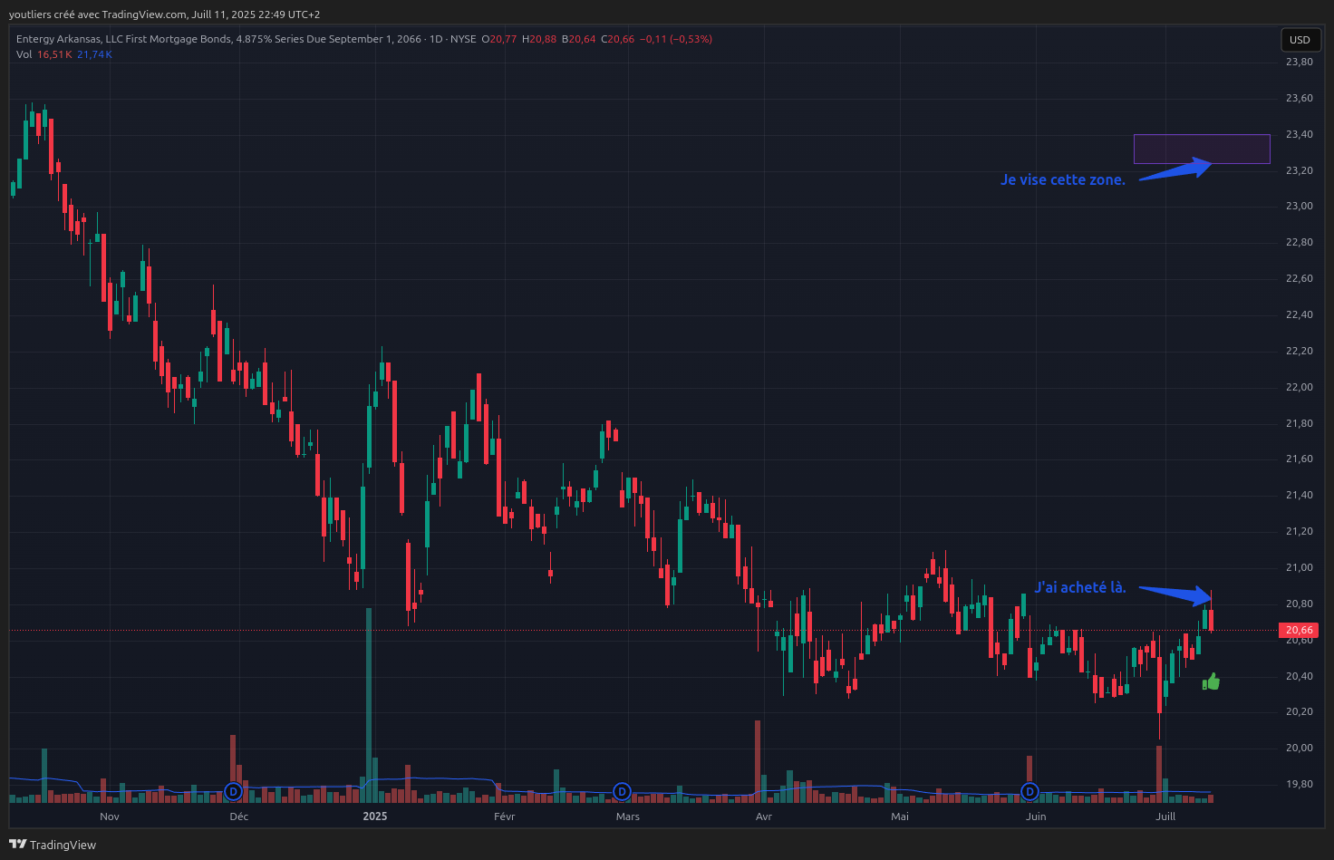Image resolution: width=1334 pixels, height=860 pixels.
Task: Click the 22,00 price axis label
Action: click(1299, 387)
